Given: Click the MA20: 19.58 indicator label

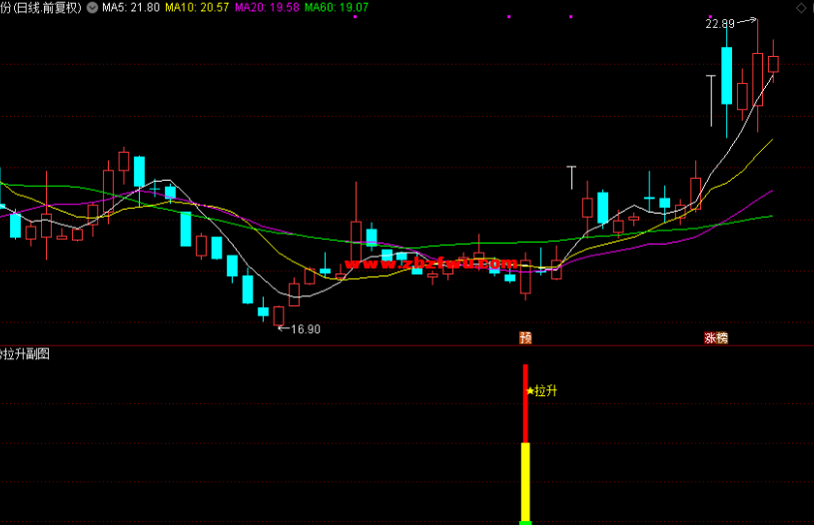Looking at the screenshot, I should [x=267, y=8].
